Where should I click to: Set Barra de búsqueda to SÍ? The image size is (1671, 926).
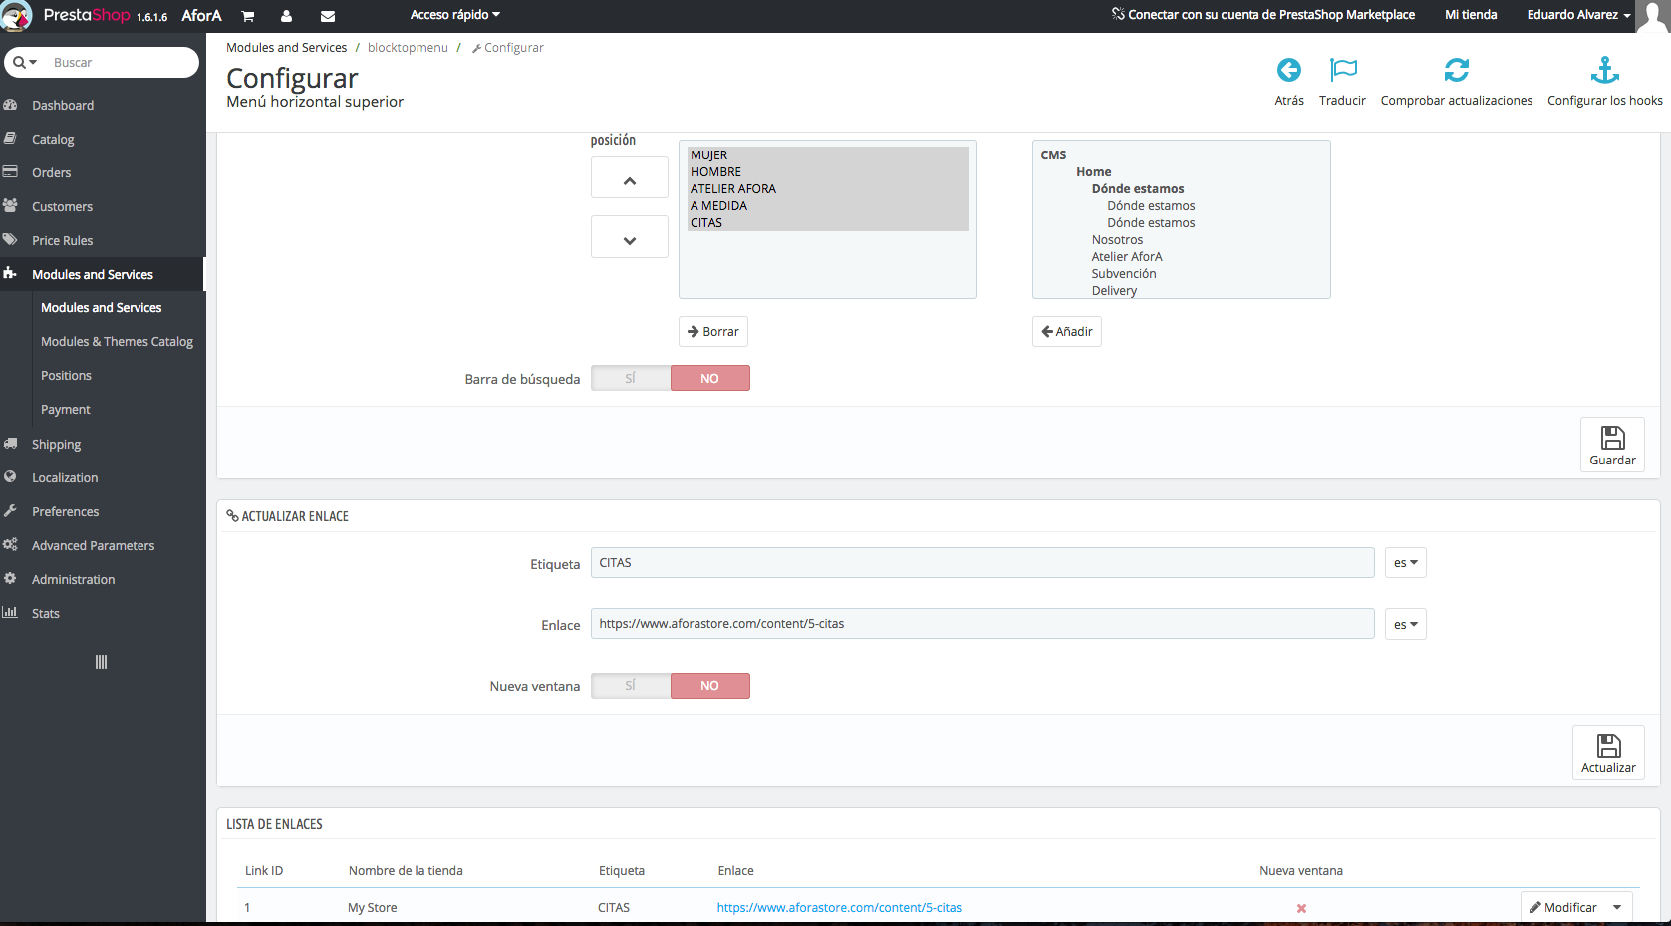[631, 378]
